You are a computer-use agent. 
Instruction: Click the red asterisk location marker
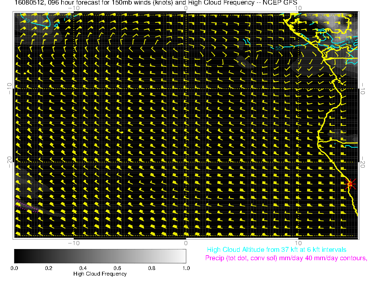350,184
